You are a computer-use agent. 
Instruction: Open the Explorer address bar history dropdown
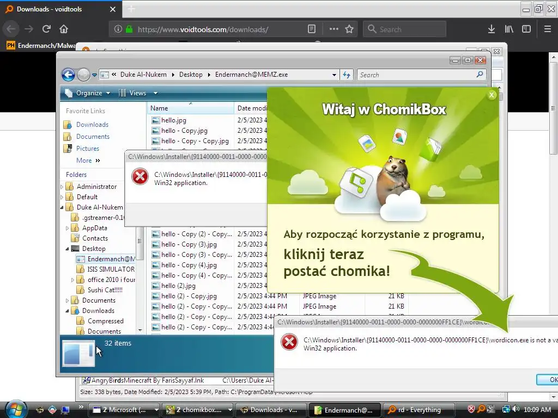coord(334,75)
